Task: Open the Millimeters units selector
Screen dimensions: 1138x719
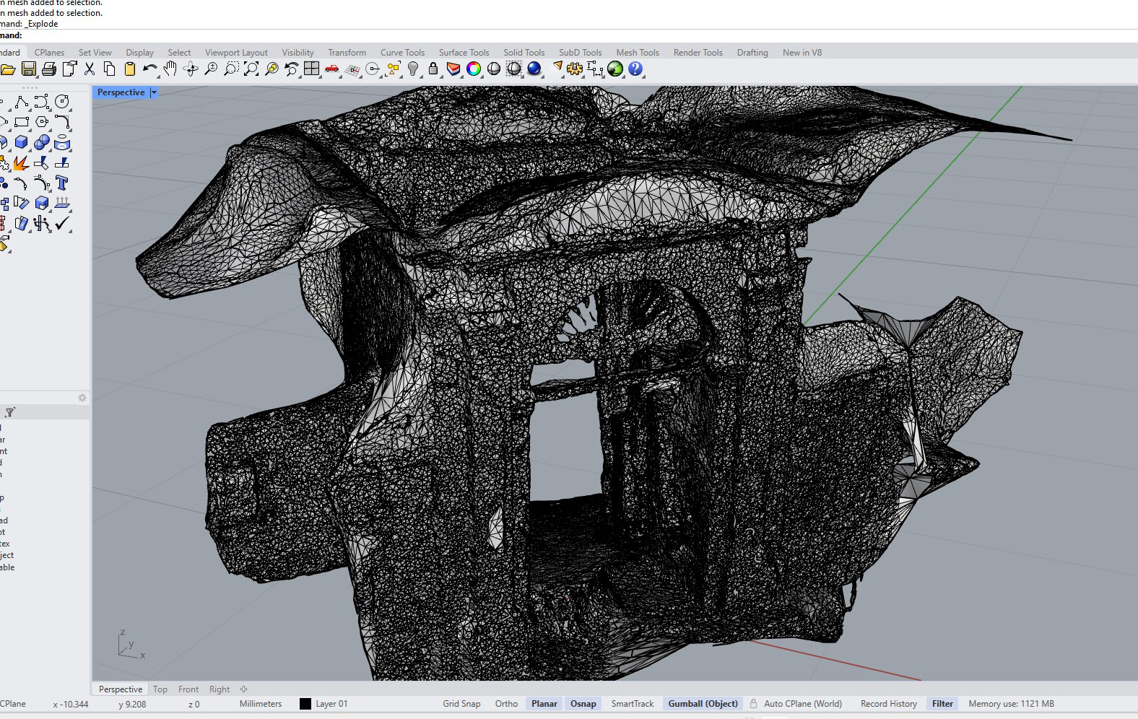Action: click(260, 704)
